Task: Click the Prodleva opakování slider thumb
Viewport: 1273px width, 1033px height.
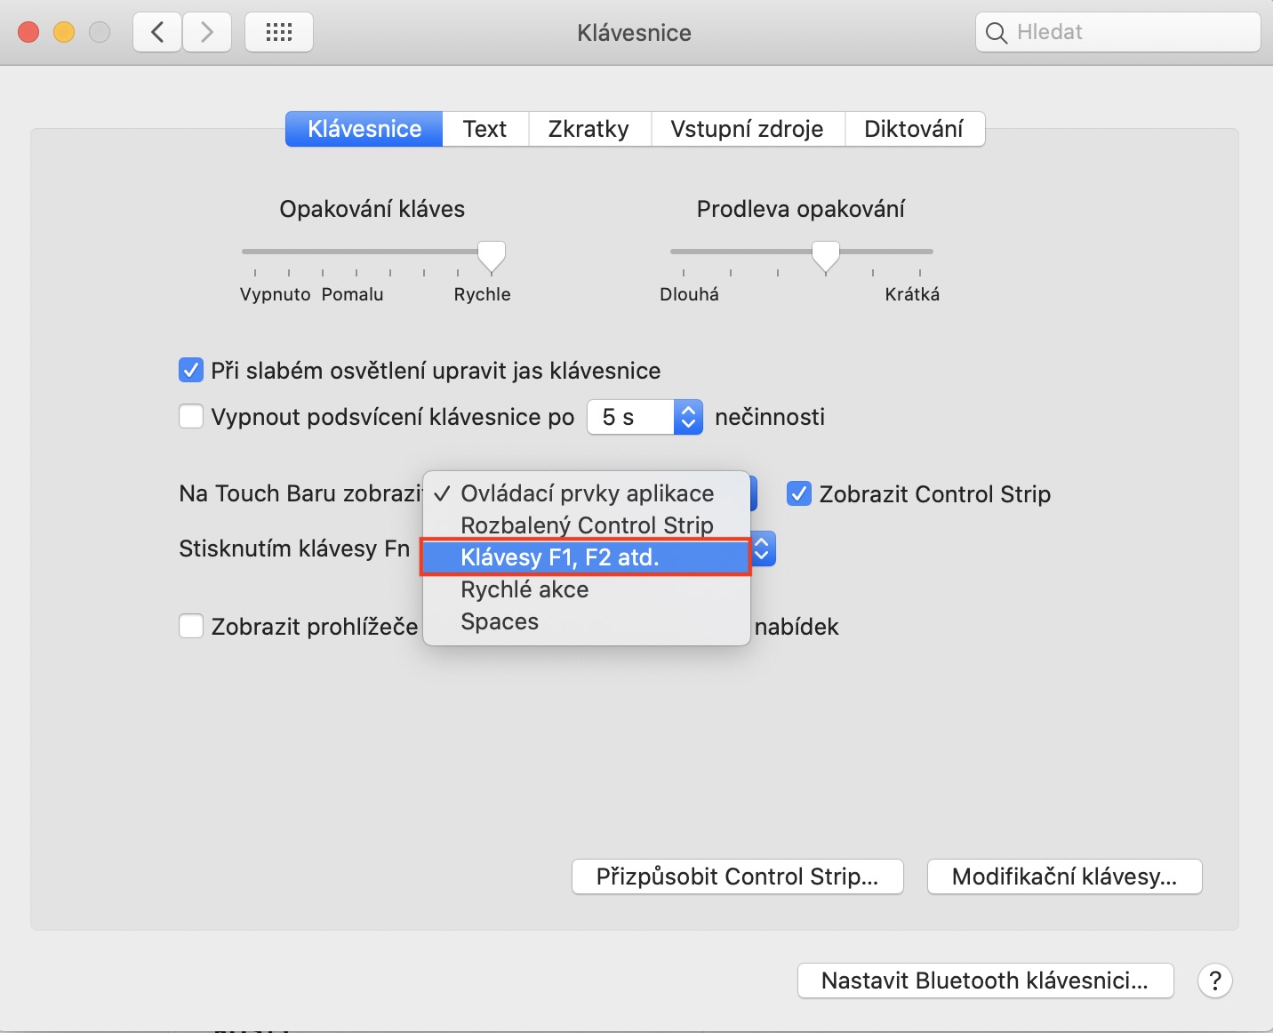Action: tap(826, 256)
